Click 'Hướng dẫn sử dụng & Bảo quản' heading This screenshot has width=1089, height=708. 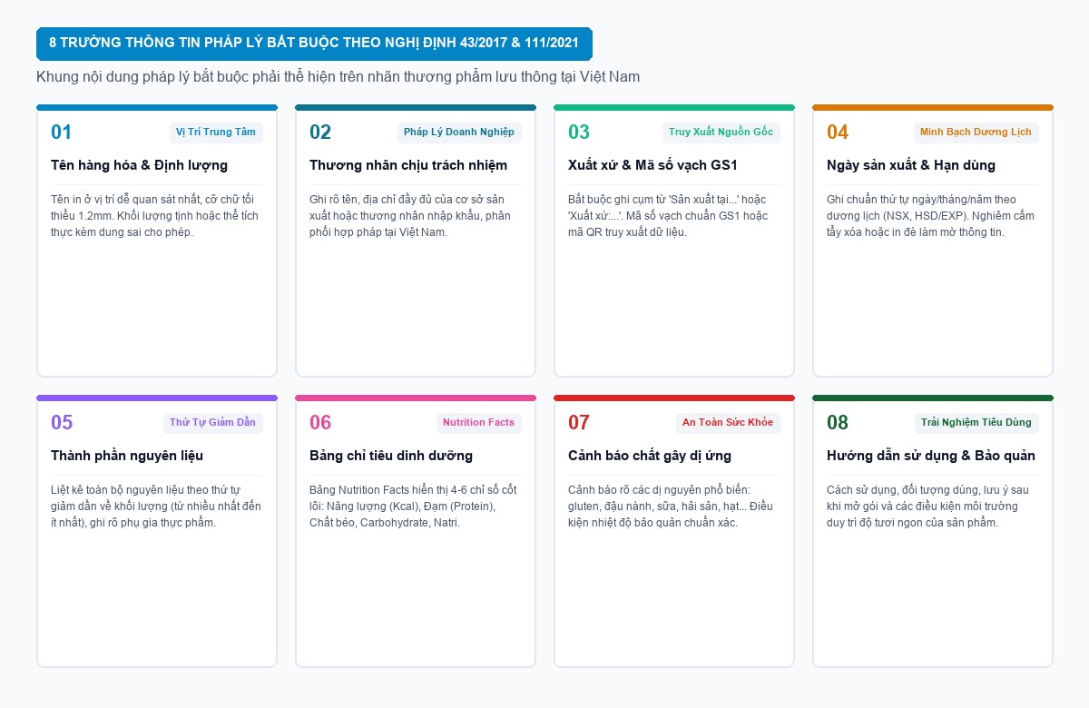pos(931,456)
